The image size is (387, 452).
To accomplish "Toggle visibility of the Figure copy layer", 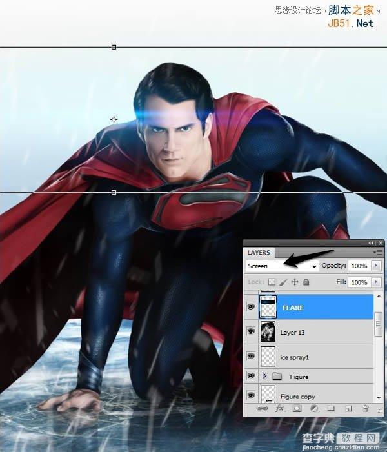I will click(251, 395).
